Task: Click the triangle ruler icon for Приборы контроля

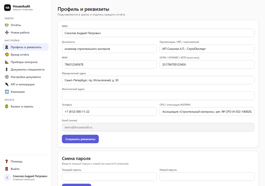Action: coord(7,62)
